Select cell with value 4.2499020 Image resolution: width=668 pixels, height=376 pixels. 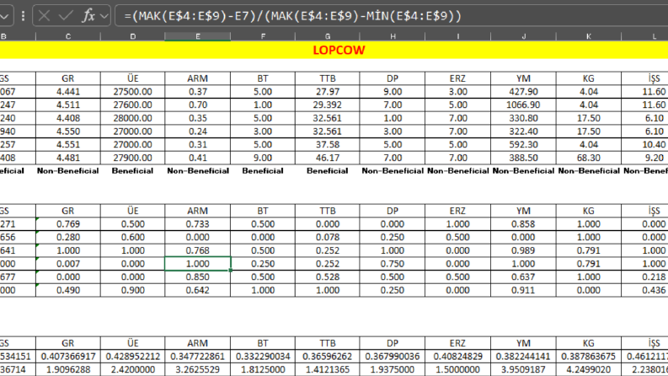click(589, 369)
